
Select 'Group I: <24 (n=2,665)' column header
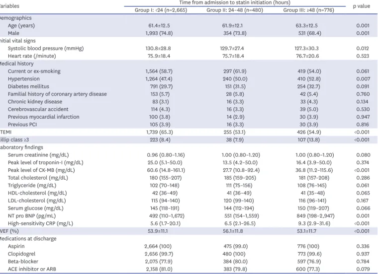pyautogui.click(x=161, y=10)
